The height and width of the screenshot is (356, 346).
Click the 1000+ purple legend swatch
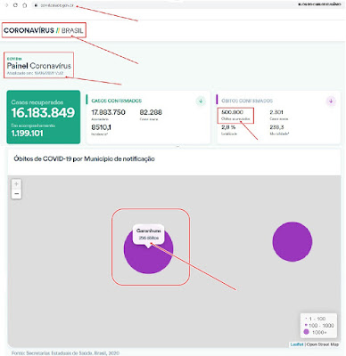click(x=306, y=332)
